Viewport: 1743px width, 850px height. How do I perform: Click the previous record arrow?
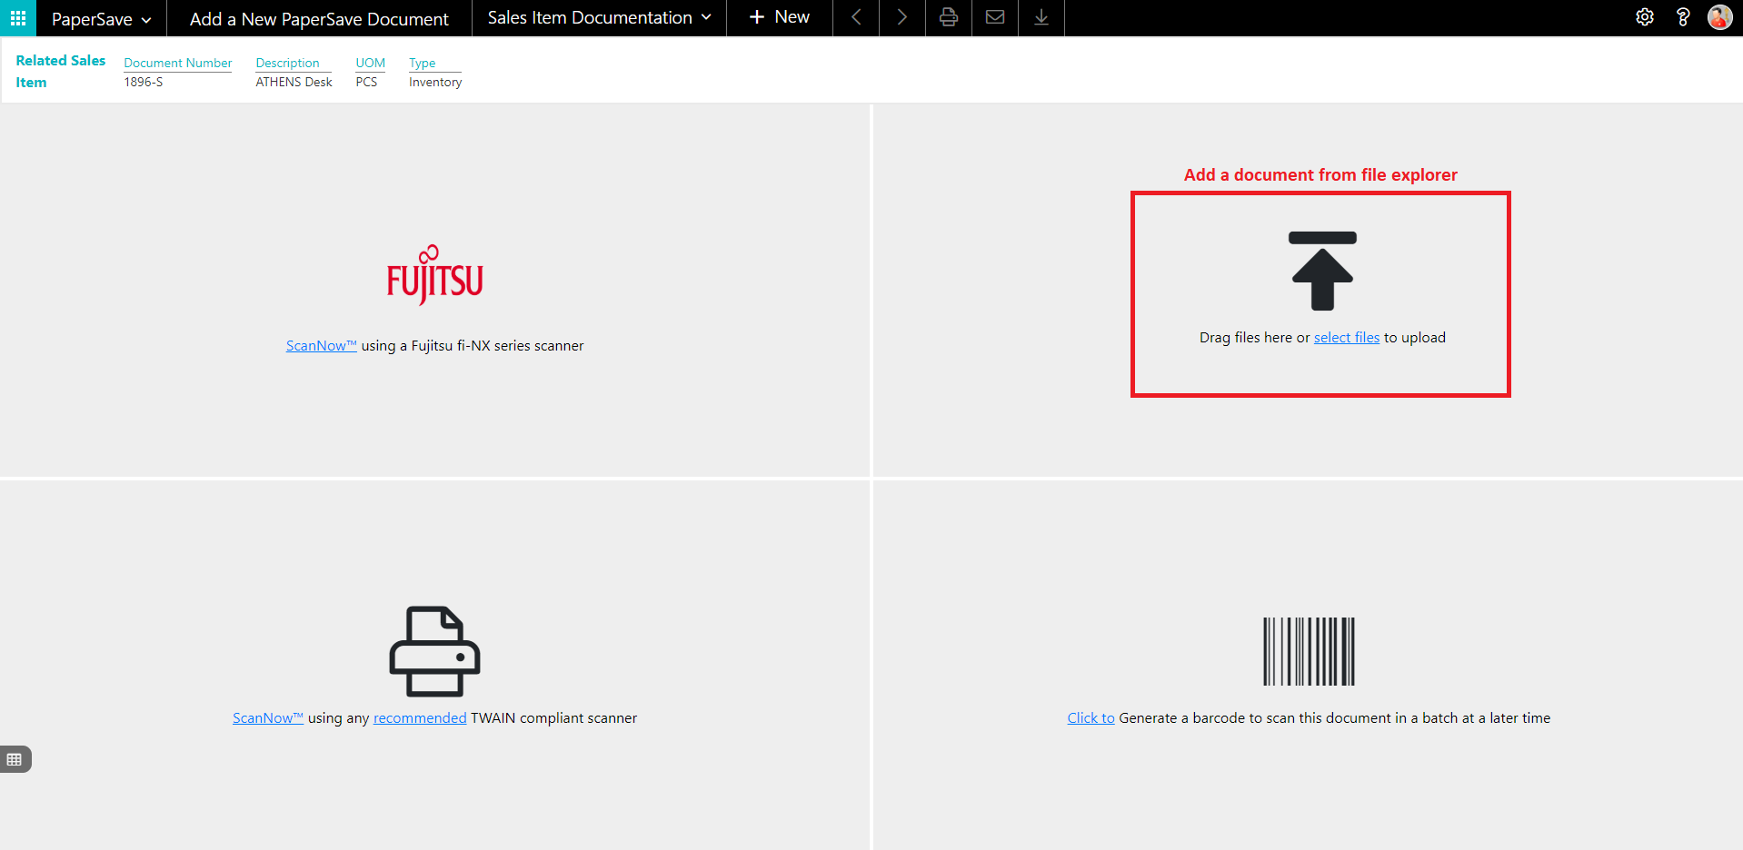[856, 17]
